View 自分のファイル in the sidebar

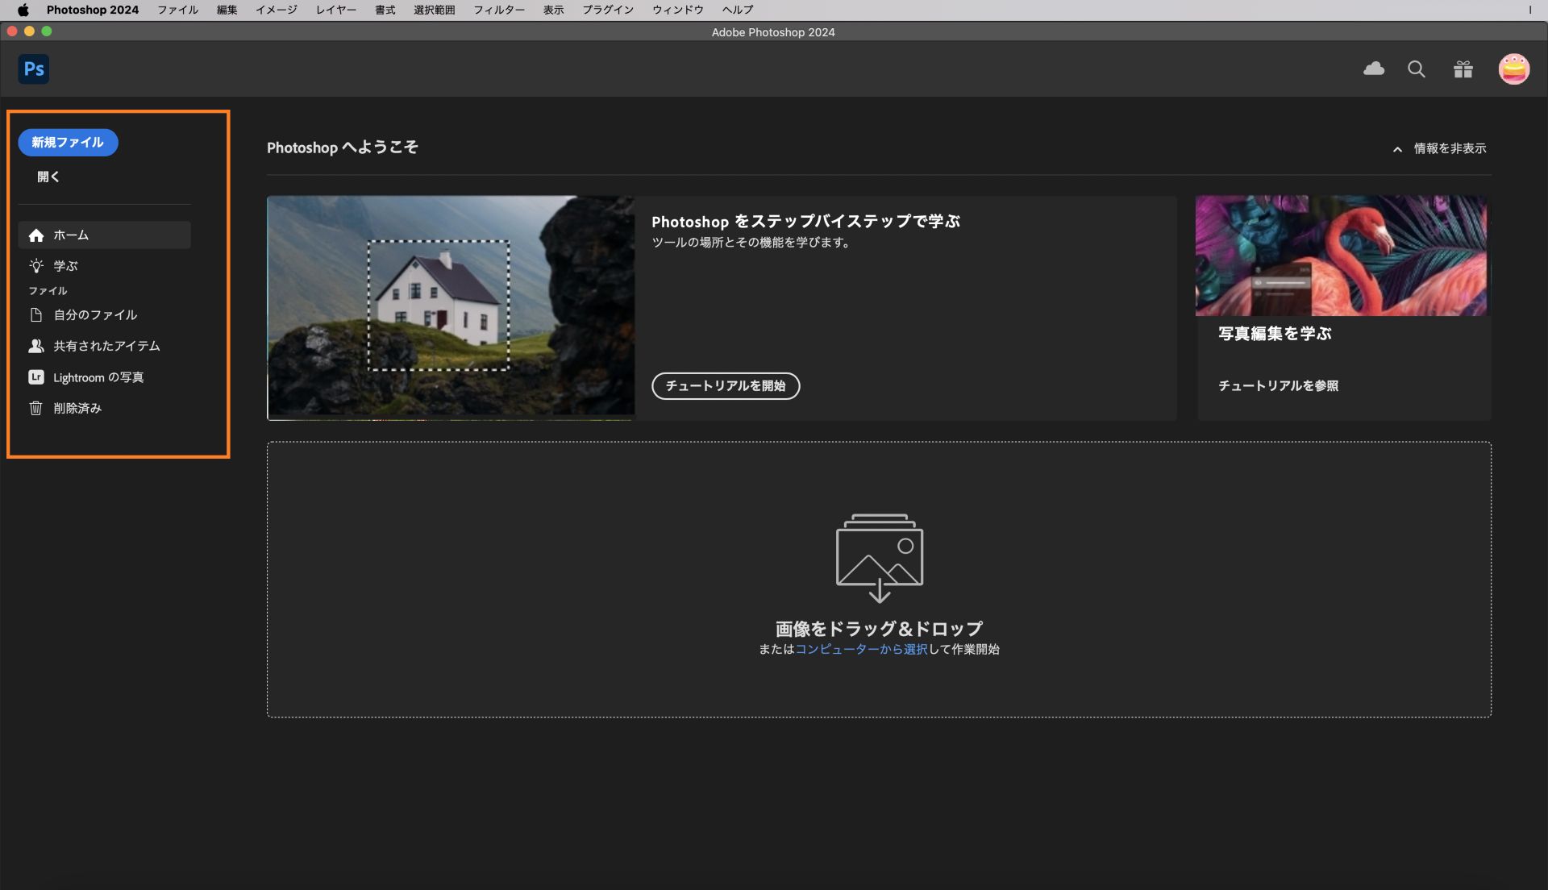95,315
